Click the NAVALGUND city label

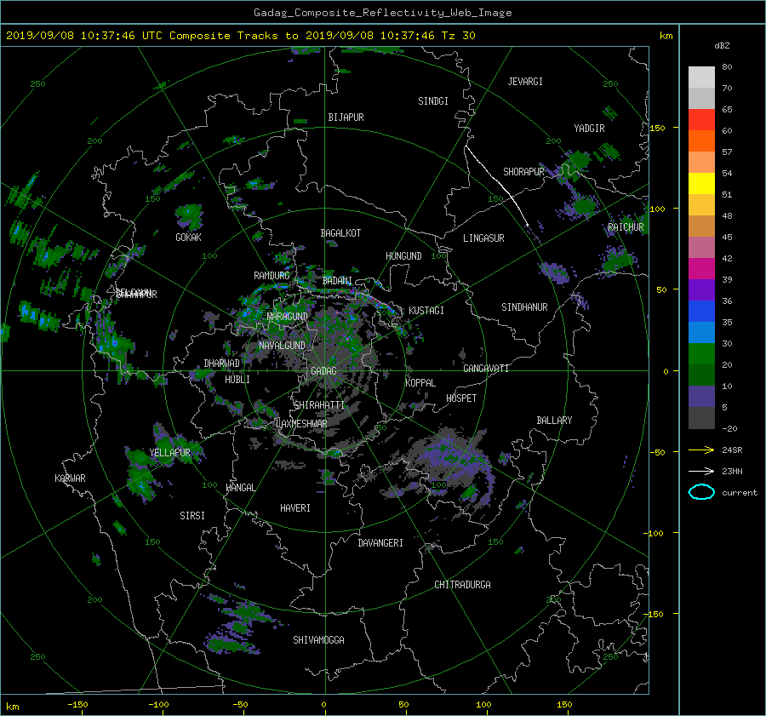point(282,346)
